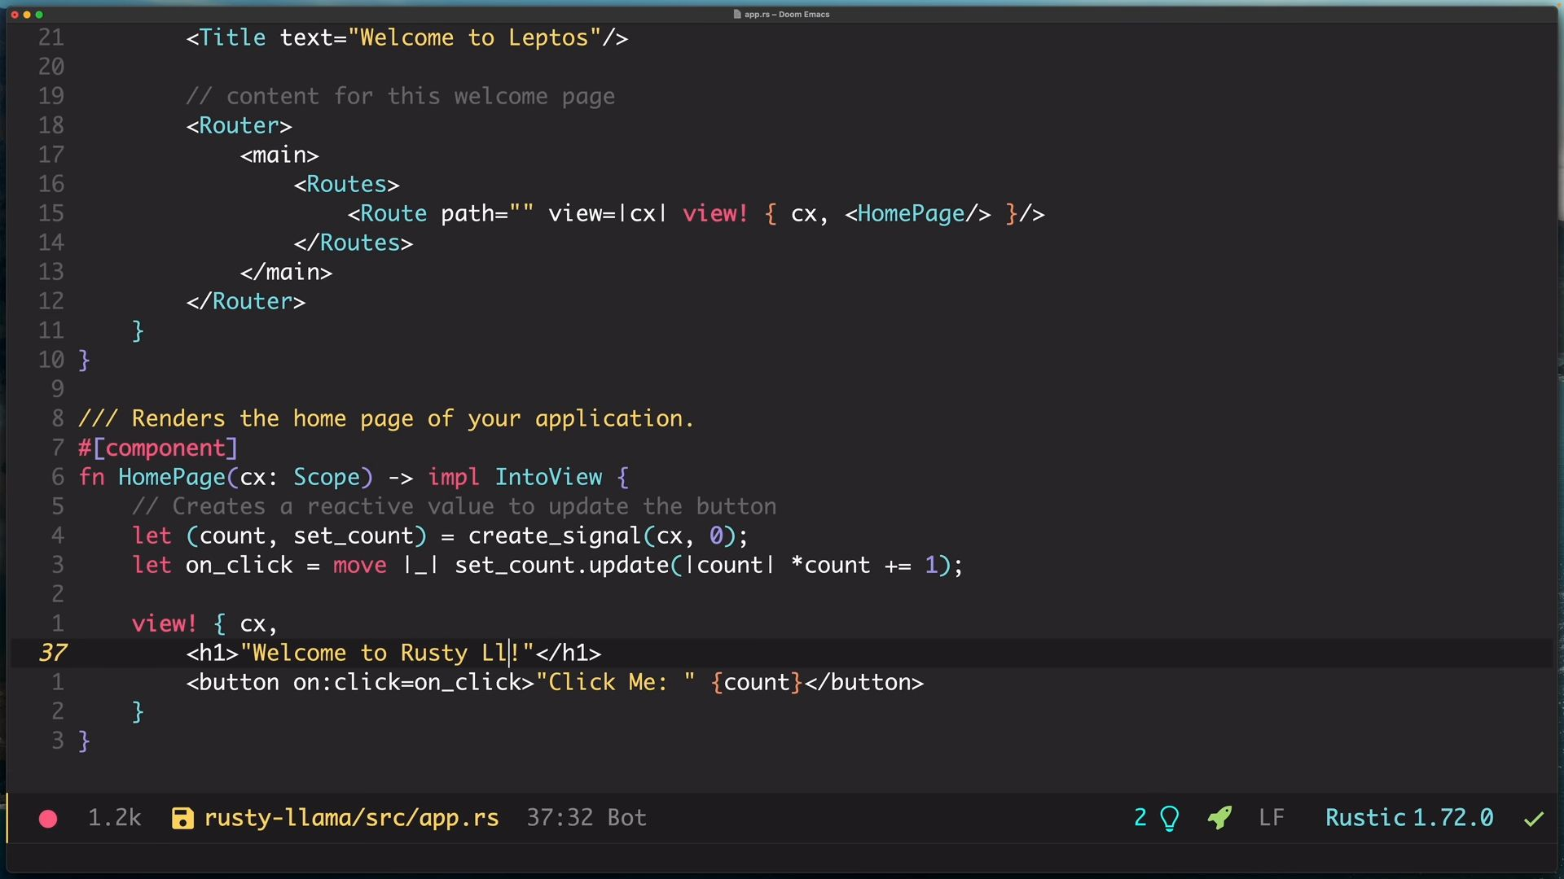
Task: Click the Bot buffer position label
Action: tap(626, 818)
